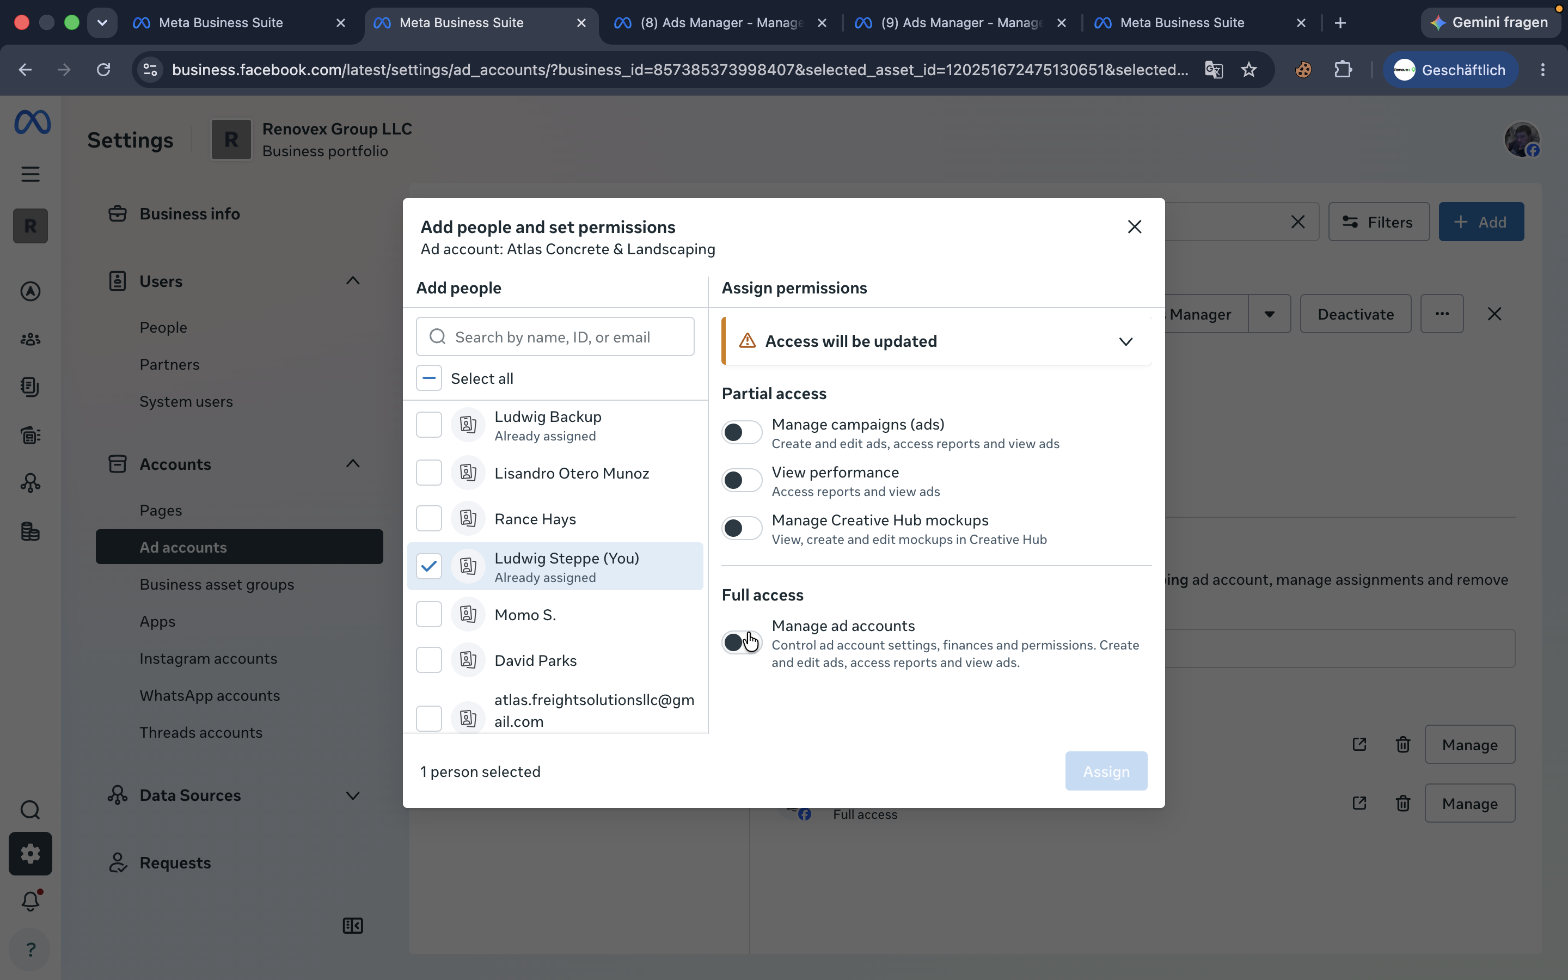Click the Gemini fragen button
The width and height of the screenshot is (1568, 980).
(x=1490, y=23)
